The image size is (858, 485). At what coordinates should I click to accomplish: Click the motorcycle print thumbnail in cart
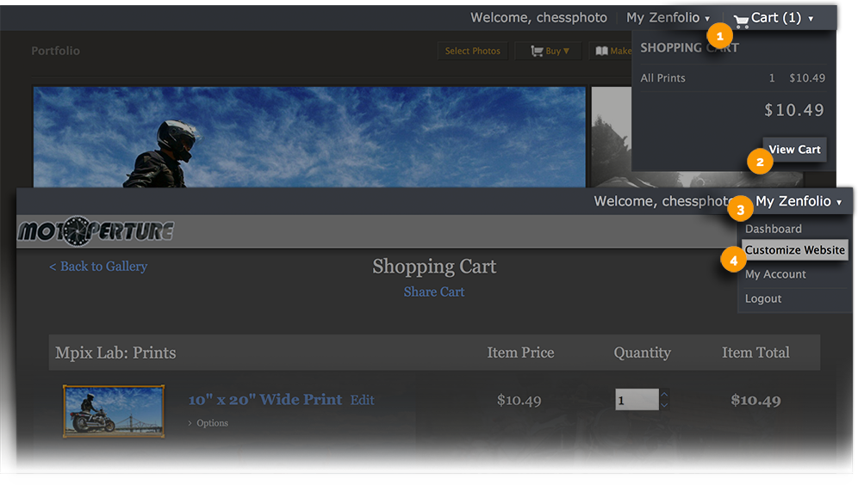coord(114,411)
